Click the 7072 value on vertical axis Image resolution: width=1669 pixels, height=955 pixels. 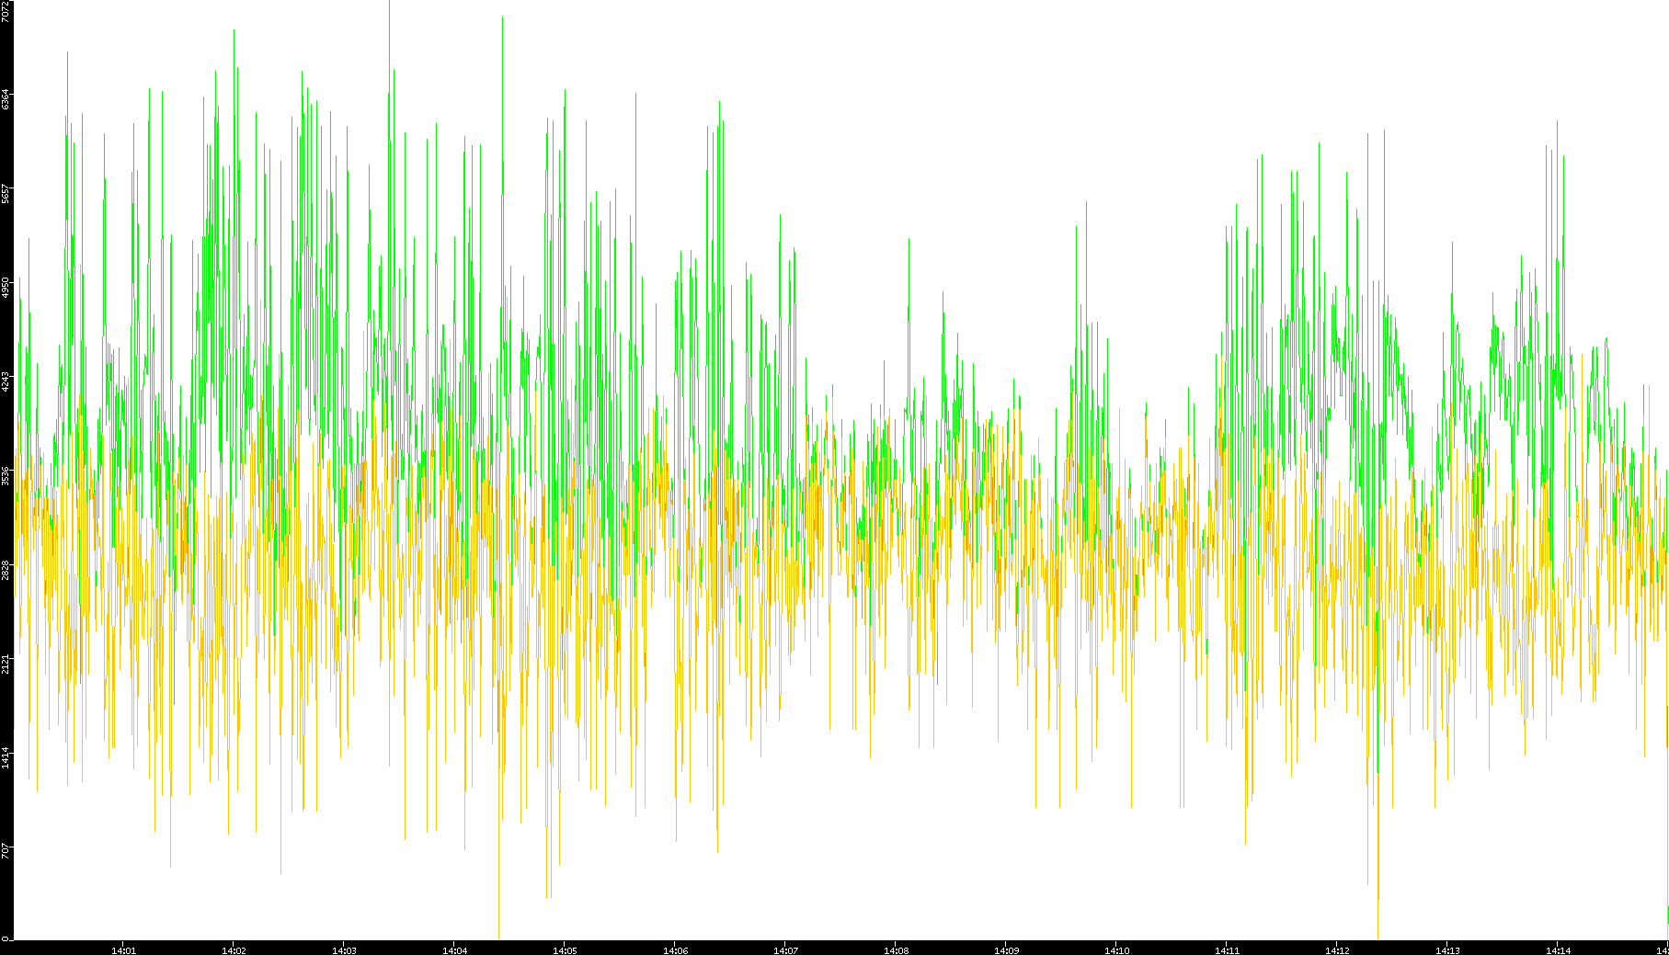6,11
